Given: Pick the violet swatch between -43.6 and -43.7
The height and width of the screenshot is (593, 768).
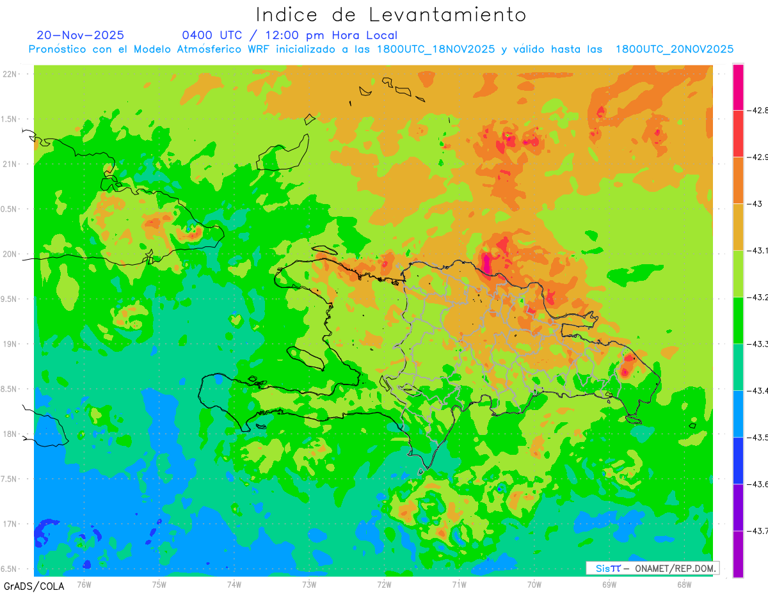Looking at the screenshot, I should (738, 507).
